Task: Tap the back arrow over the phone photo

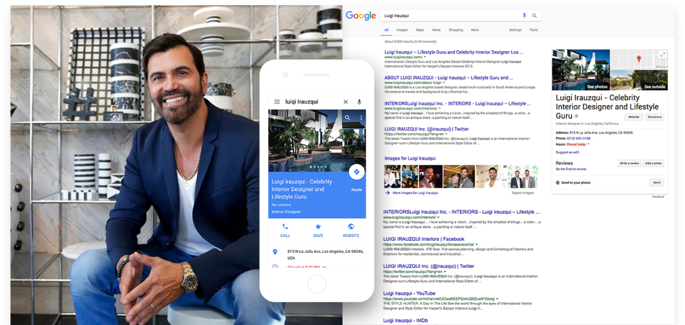Action: 275,118
